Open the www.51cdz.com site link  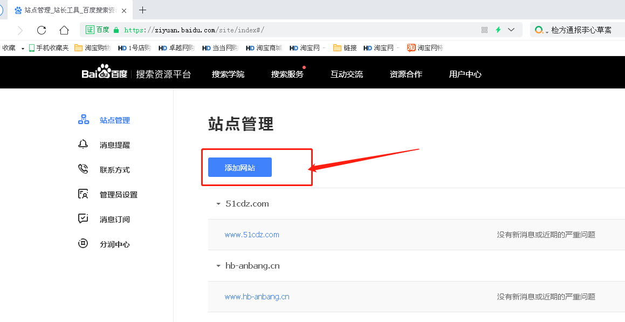tap(251, 234)
